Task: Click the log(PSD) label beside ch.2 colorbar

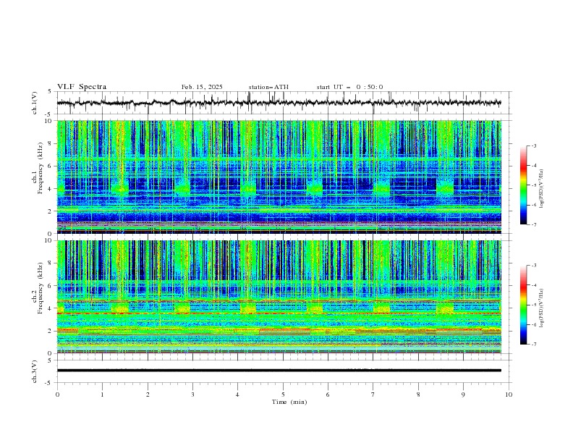Action: coord(542,308)
